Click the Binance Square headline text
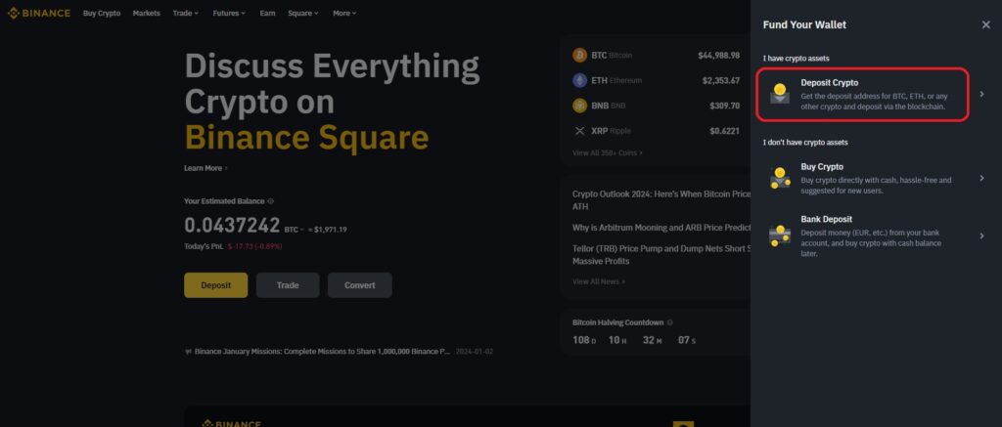This screenshot has width=1002, height=427. [x=306, y=137]
